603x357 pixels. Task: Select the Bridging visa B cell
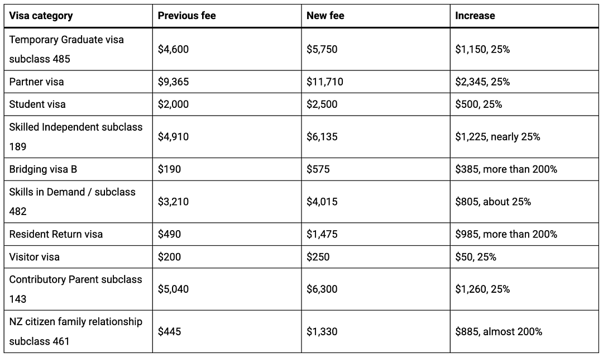[x=79, y=169]
